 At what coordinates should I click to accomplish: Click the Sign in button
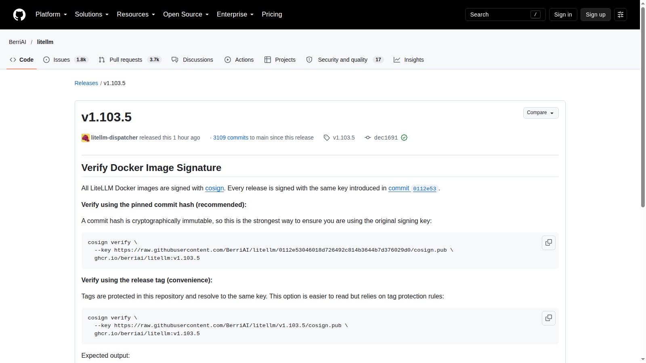point(563,15)
